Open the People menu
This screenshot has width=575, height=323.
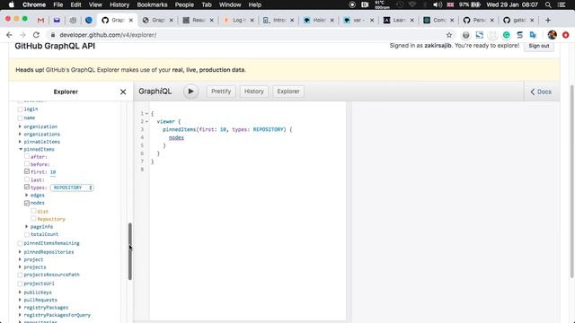[x=184, y=4]
